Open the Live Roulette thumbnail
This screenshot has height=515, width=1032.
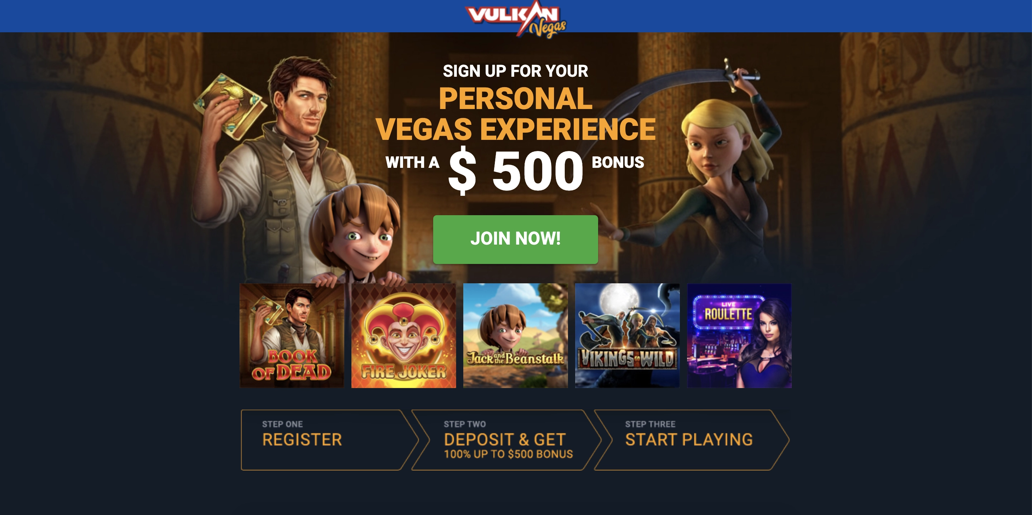pyautogui.click(x=739, y=335)
